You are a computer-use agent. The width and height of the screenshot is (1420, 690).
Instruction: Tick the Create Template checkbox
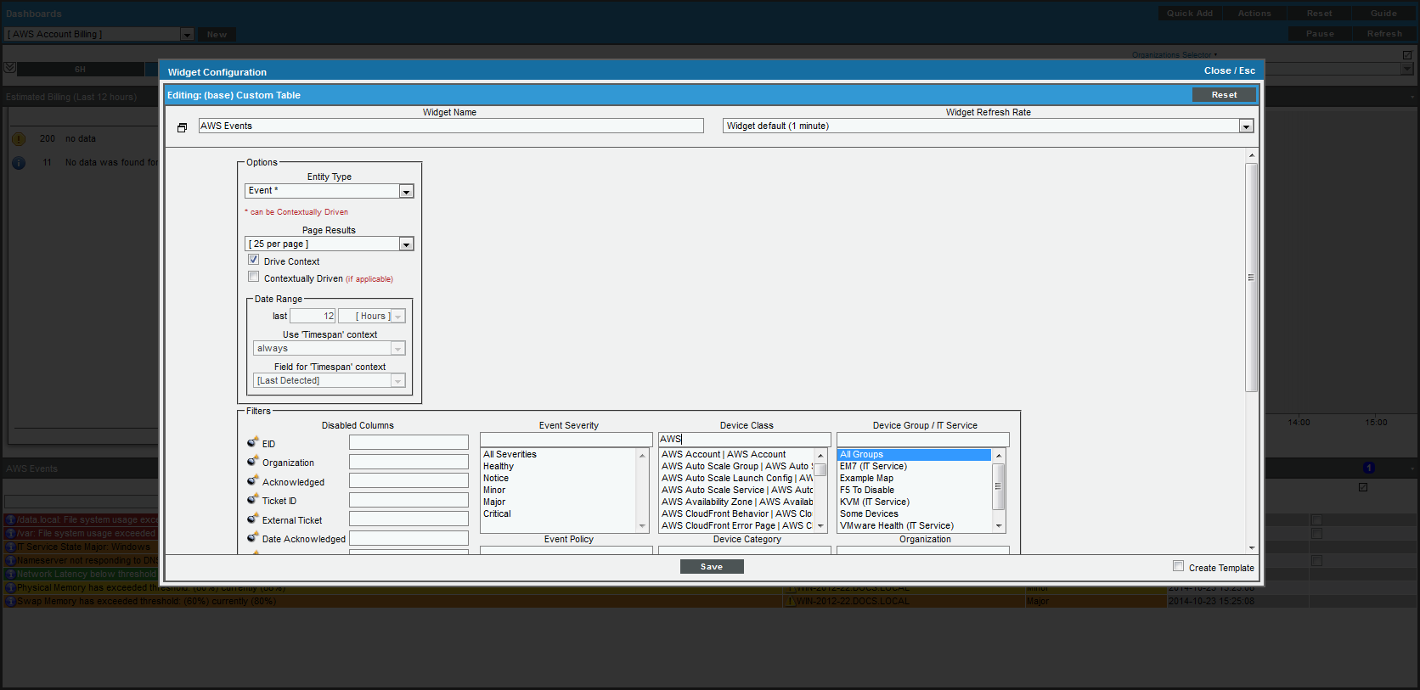click(1178, 566)
